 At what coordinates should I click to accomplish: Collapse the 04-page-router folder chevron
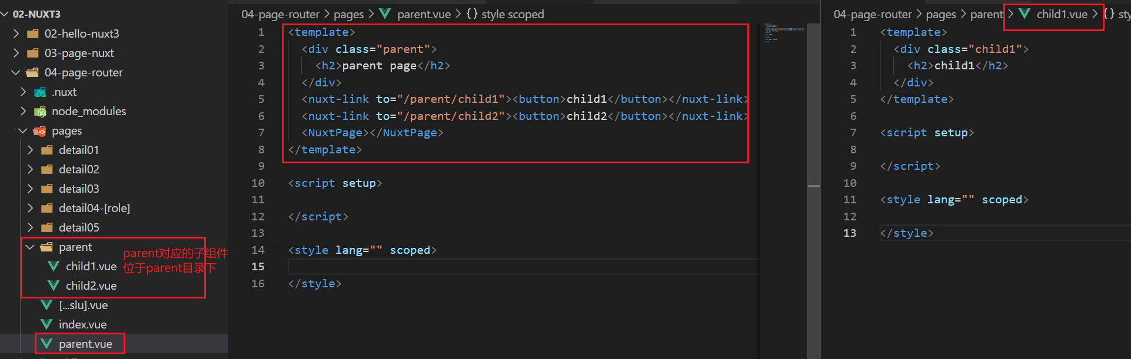tap(16, 72)
